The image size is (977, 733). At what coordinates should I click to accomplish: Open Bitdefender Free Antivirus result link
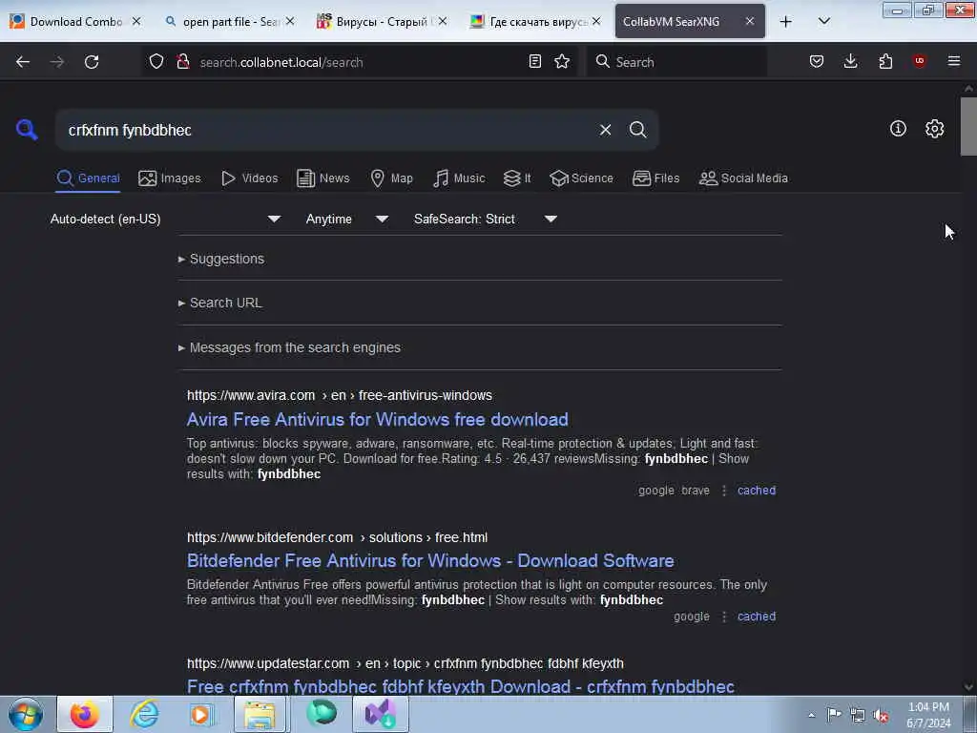tap(430, 561)
